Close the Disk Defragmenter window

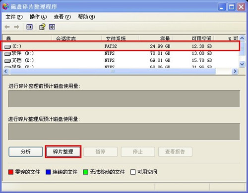coord(241,7)
